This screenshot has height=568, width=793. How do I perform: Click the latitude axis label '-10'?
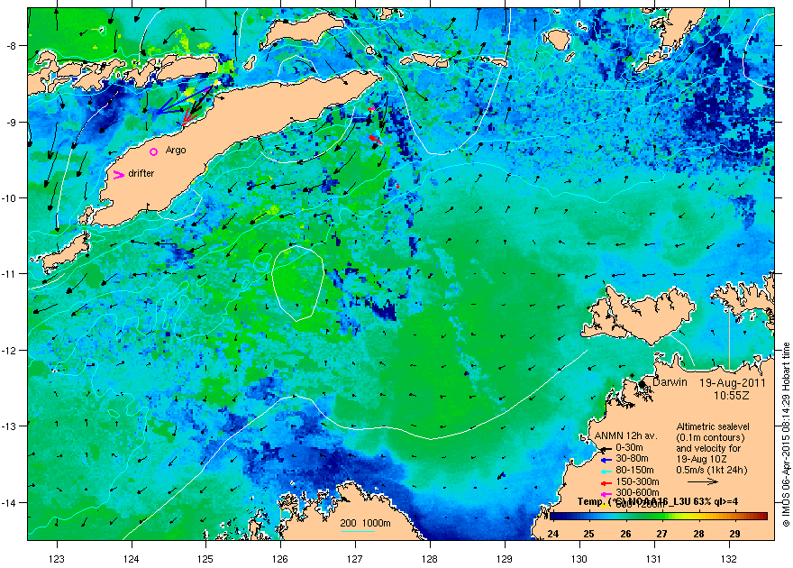[x=10, y=197]
